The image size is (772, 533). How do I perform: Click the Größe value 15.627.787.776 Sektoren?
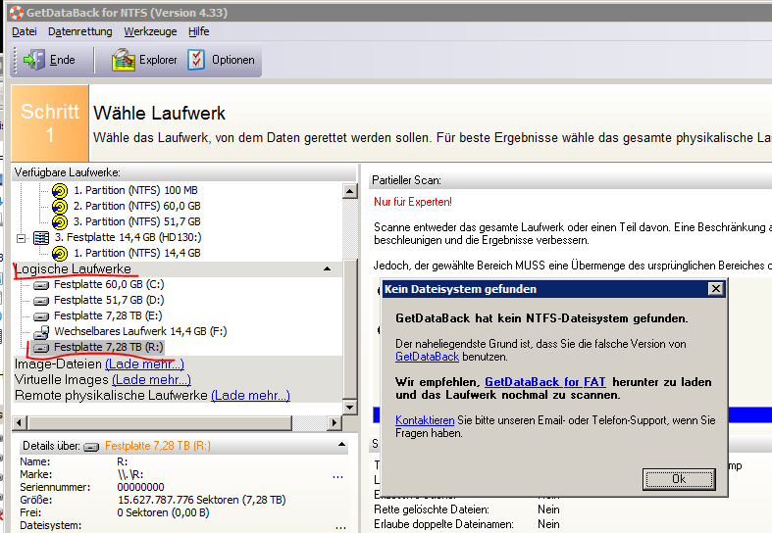point(201,500)
